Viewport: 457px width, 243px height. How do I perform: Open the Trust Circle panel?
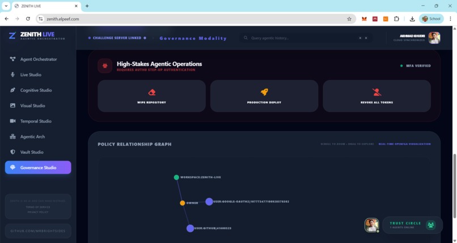coord(412,225)
